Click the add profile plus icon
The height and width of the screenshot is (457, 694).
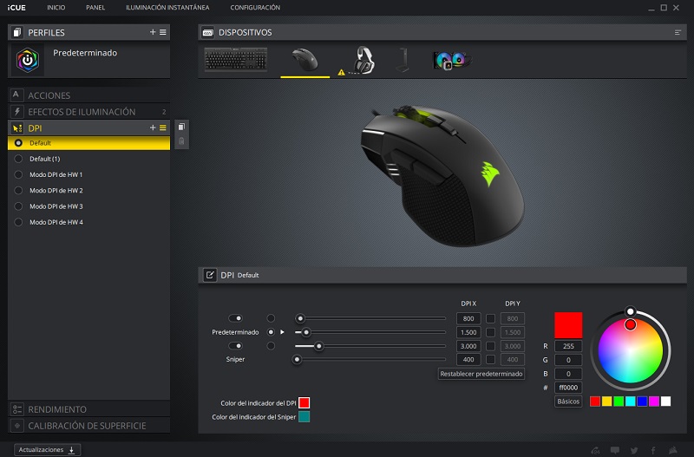click(x=153, y=32)
